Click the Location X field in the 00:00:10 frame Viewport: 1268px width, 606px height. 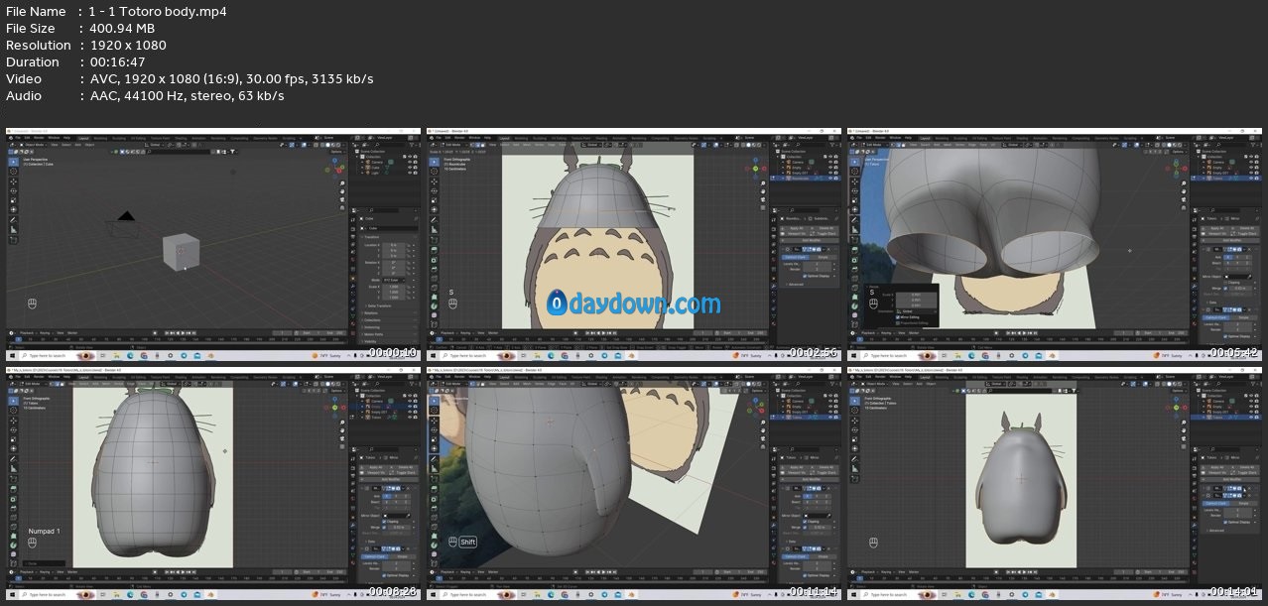tap(394, 245)
